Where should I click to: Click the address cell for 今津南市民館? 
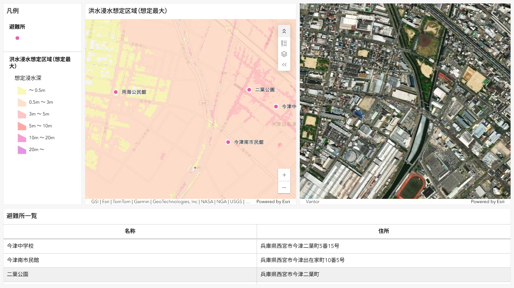384,260
